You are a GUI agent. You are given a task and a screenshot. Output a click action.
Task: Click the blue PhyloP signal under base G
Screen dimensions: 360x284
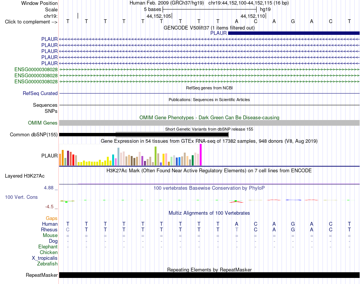(x=293, y=200)
